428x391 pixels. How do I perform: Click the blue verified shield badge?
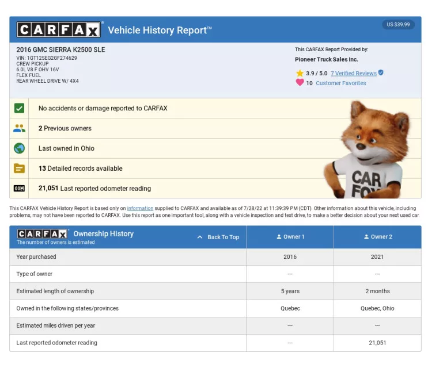pyautogui.click(x=381, y=73)
